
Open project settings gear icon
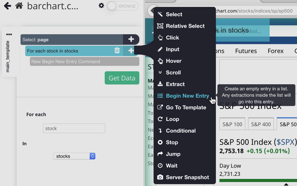coord(101,6)
